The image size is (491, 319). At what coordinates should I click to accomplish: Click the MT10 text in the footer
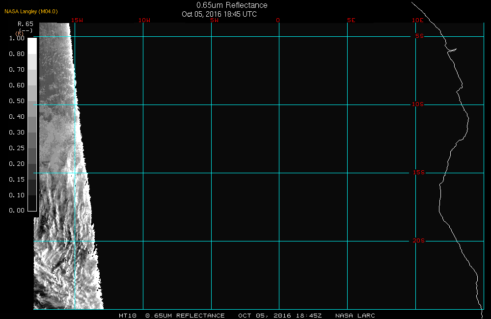[x=128, y=316]
